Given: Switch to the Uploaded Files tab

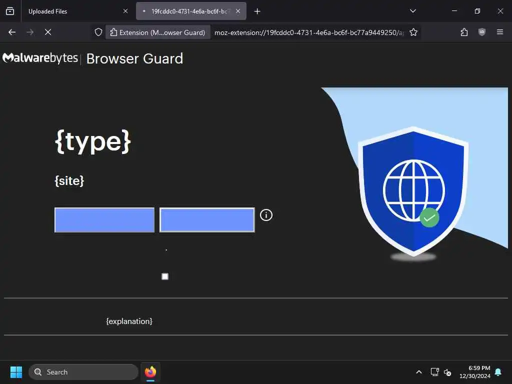Looking at the screenshot, I should pos(75,11).
